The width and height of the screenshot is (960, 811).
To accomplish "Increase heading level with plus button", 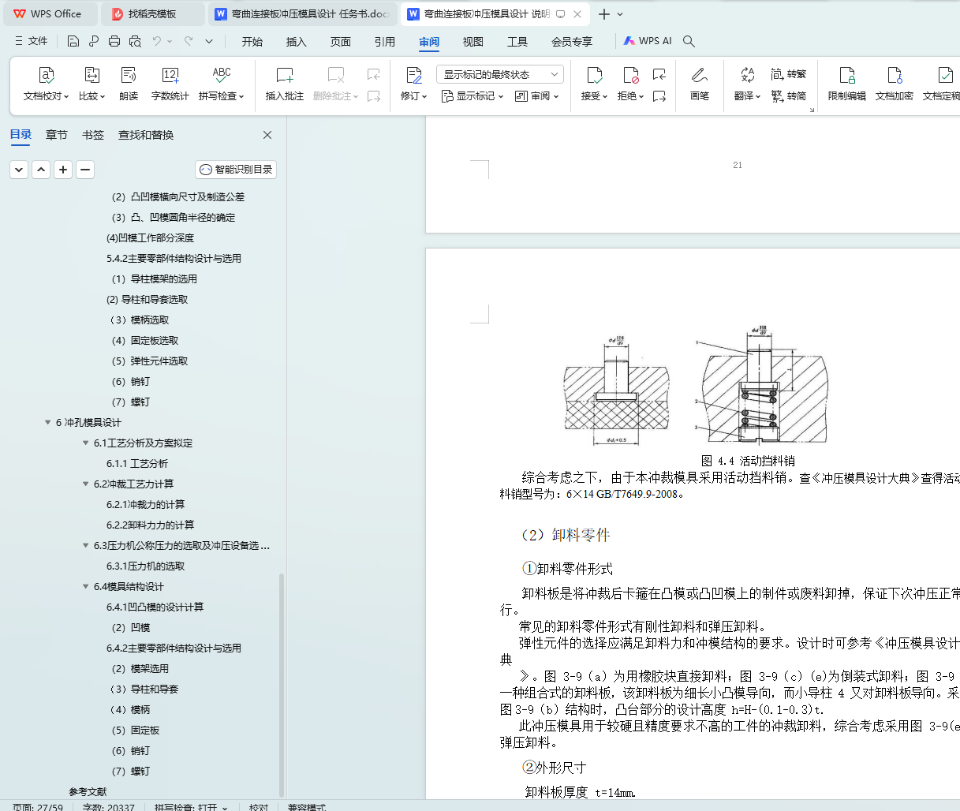I will pos(63,169).
